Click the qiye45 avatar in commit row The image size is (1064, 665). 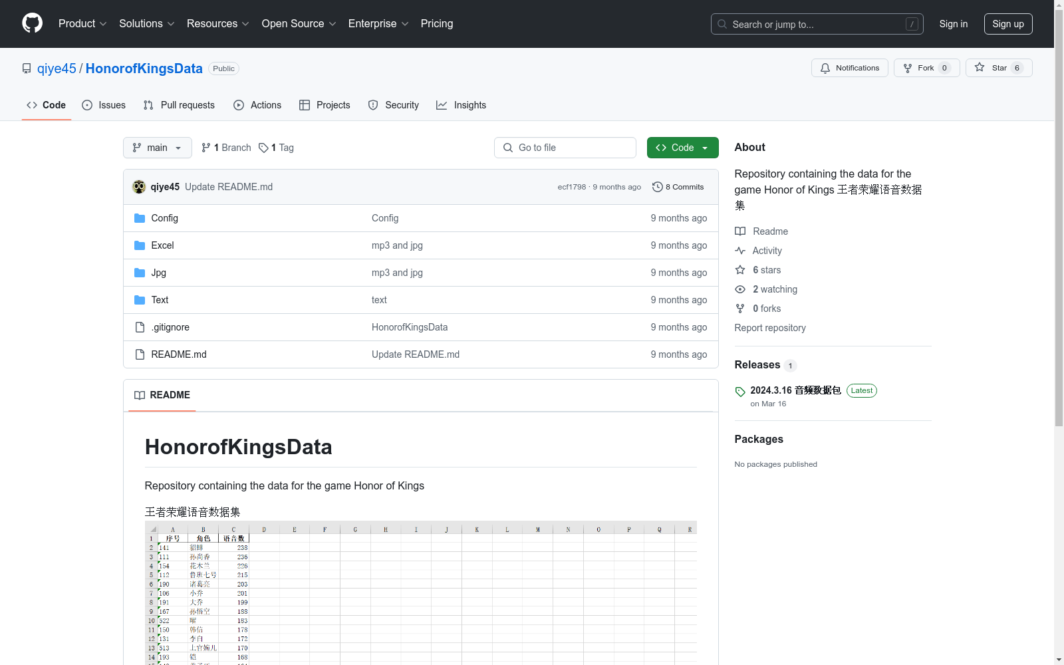pos(139,187)
